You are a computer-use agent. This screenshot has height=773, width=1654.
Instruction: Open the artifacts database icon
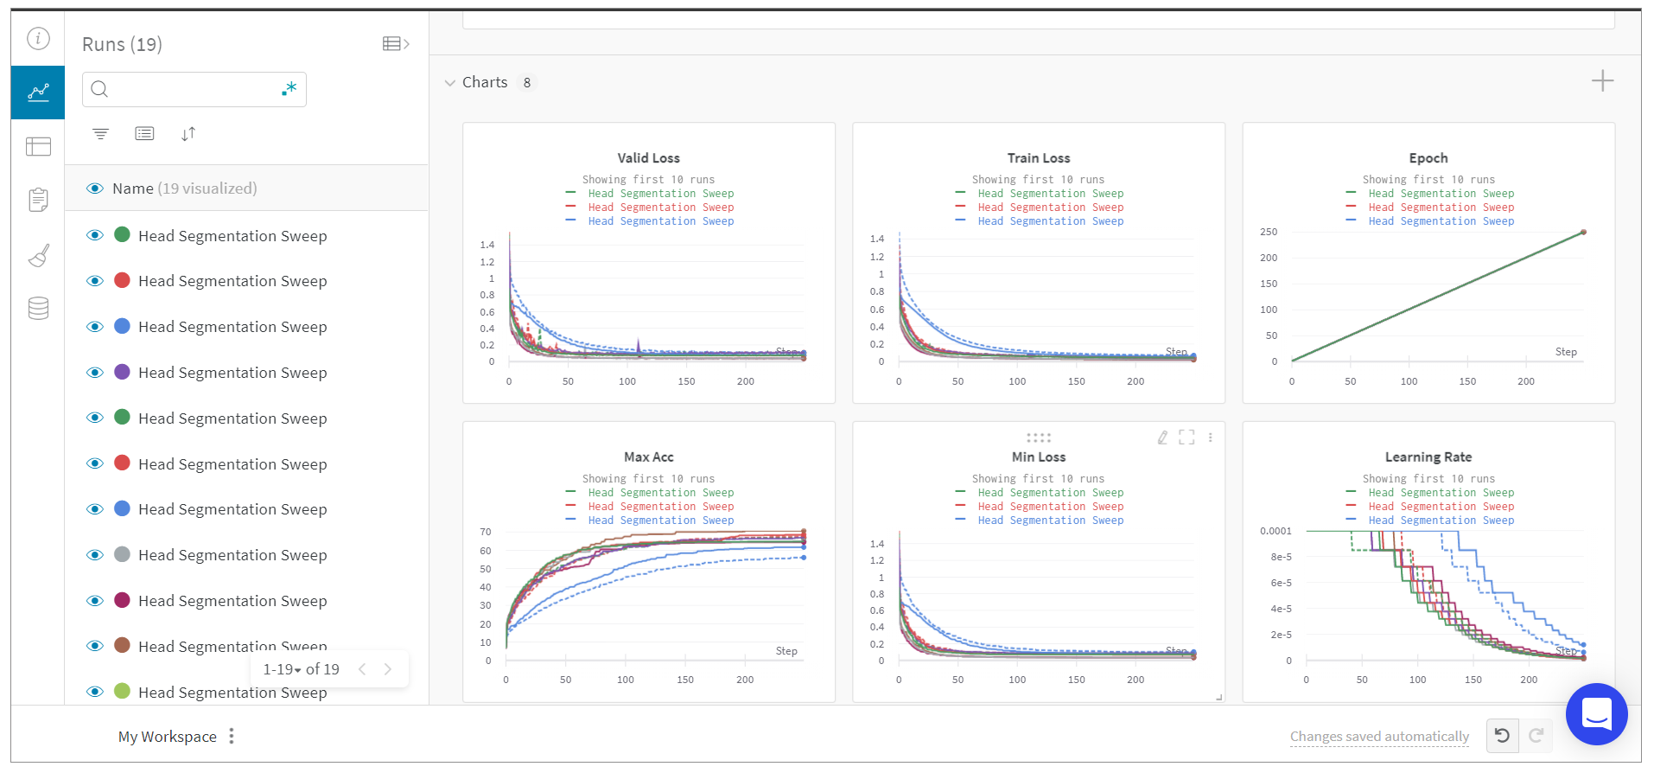(x=38, y=309)
